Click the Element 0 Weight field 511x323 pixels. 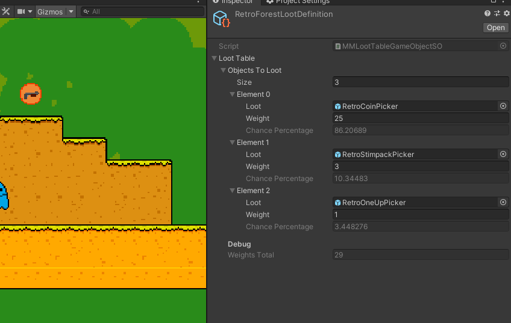tap(421, 118)
